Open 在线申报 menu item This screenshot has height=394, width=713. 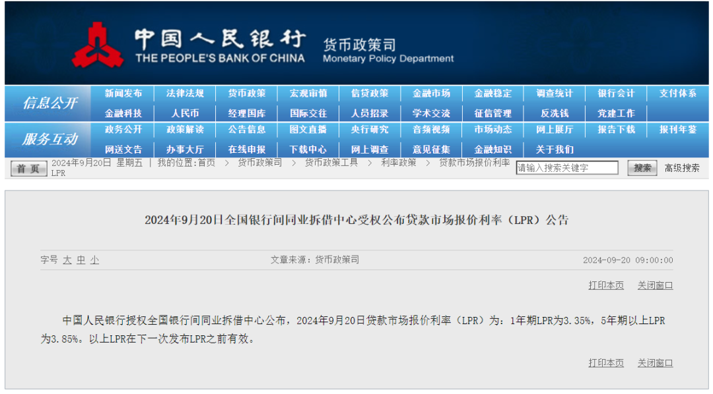pyautogui.click(x=246, y=150)
